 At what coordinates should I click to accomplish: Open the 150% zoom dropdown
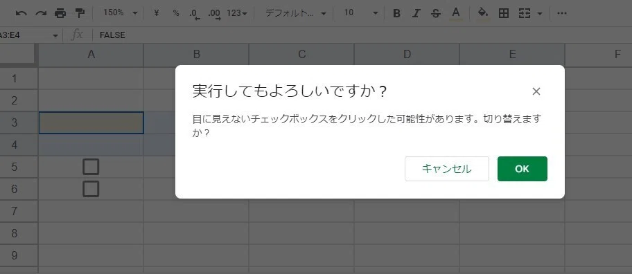[x=120, y=13]
